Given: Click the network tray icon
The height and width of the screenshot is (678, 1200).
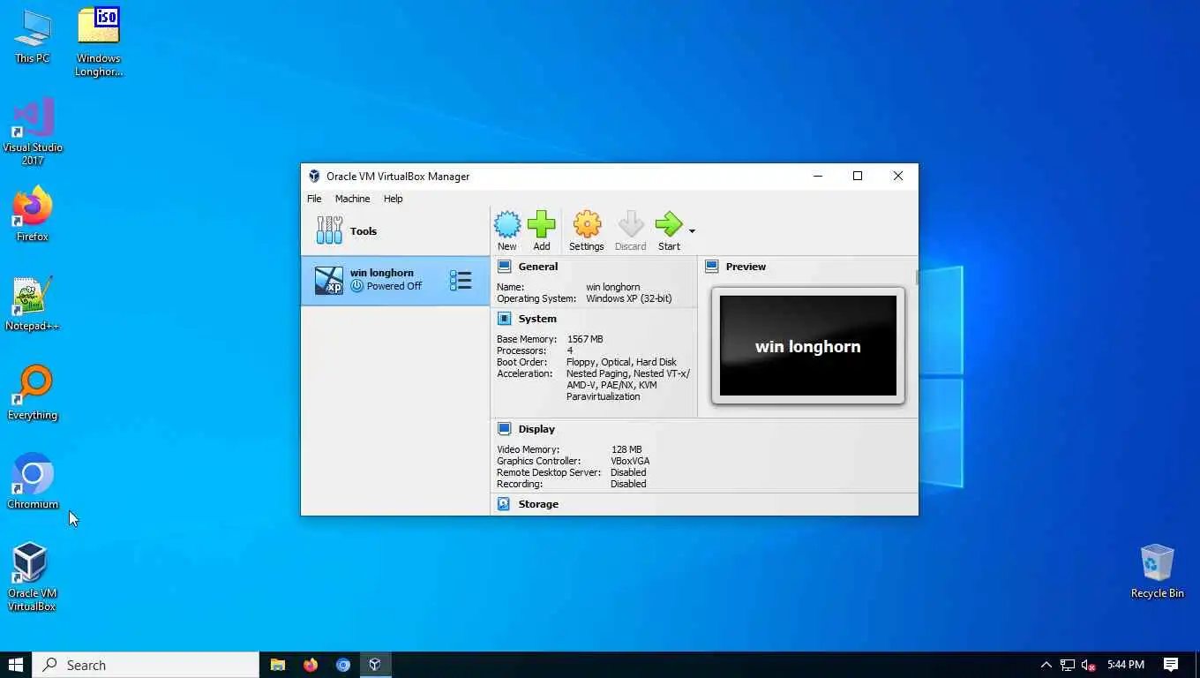Looking at the screenshot, I should tap(1068, 665).
